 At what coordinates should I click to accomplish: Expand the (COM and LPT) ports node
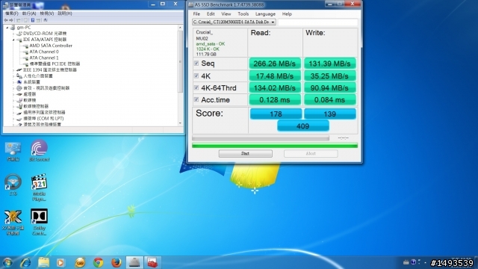click(x=13, y=119)
